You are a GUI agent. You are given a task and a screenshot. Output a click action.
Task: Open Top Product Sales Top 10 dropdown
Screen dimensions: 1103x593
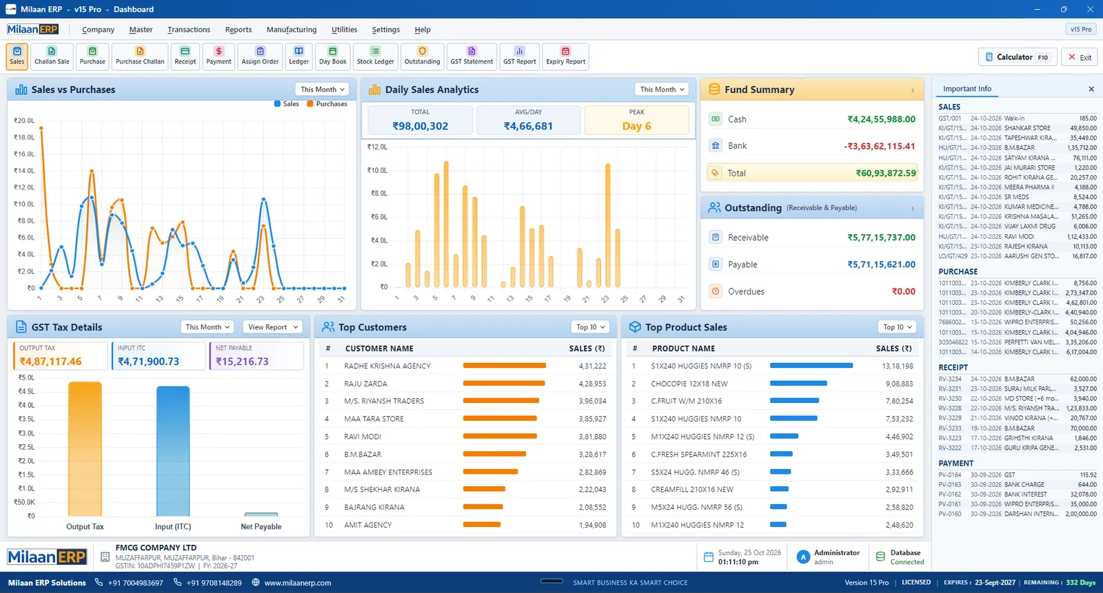tap(898, 327)
